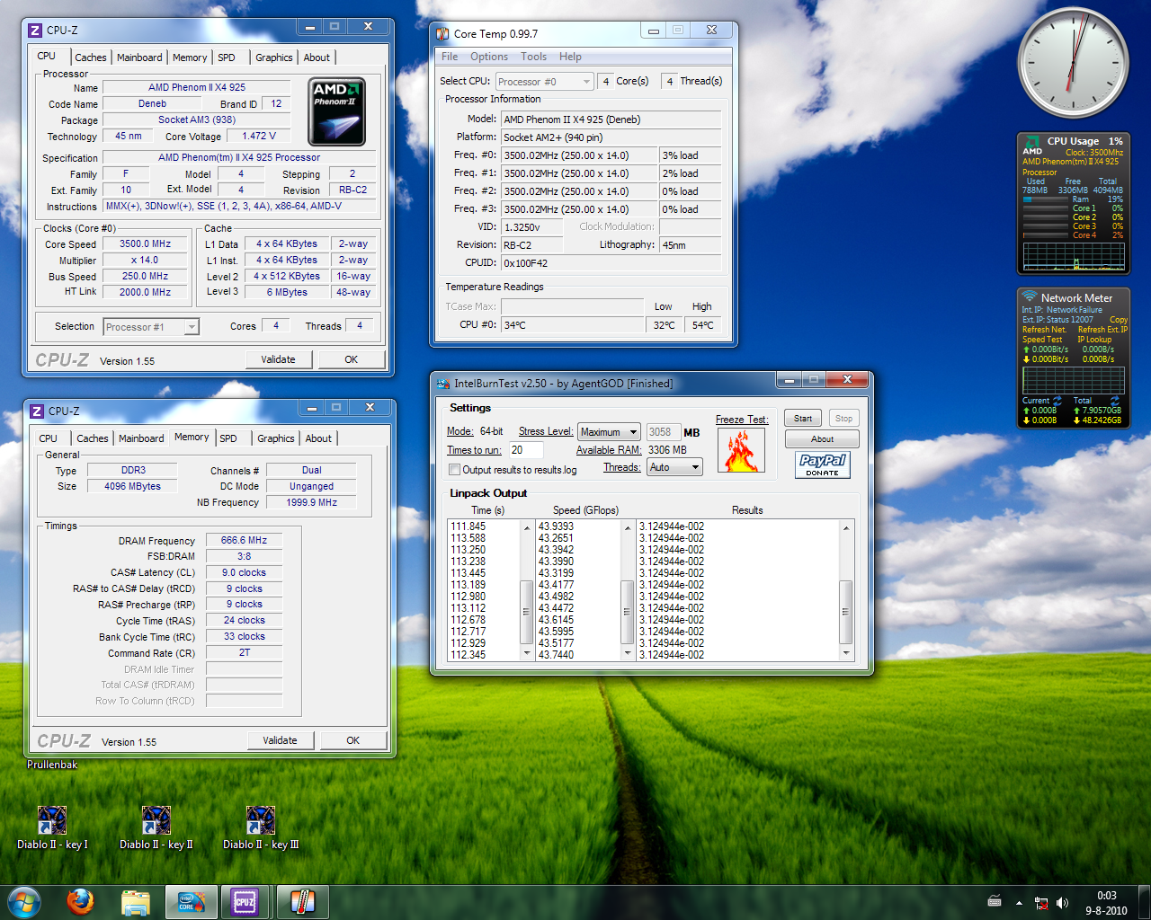
Task: Switch to Mainboard tab in top CPU-Z window
Action: point(139,57)
